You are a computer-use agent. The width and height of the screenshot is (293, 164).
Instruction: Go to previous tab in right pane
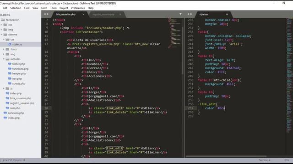[x=188, y=14]
